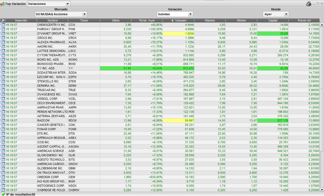Sort by the Ultimo column header

pos(116,20)
